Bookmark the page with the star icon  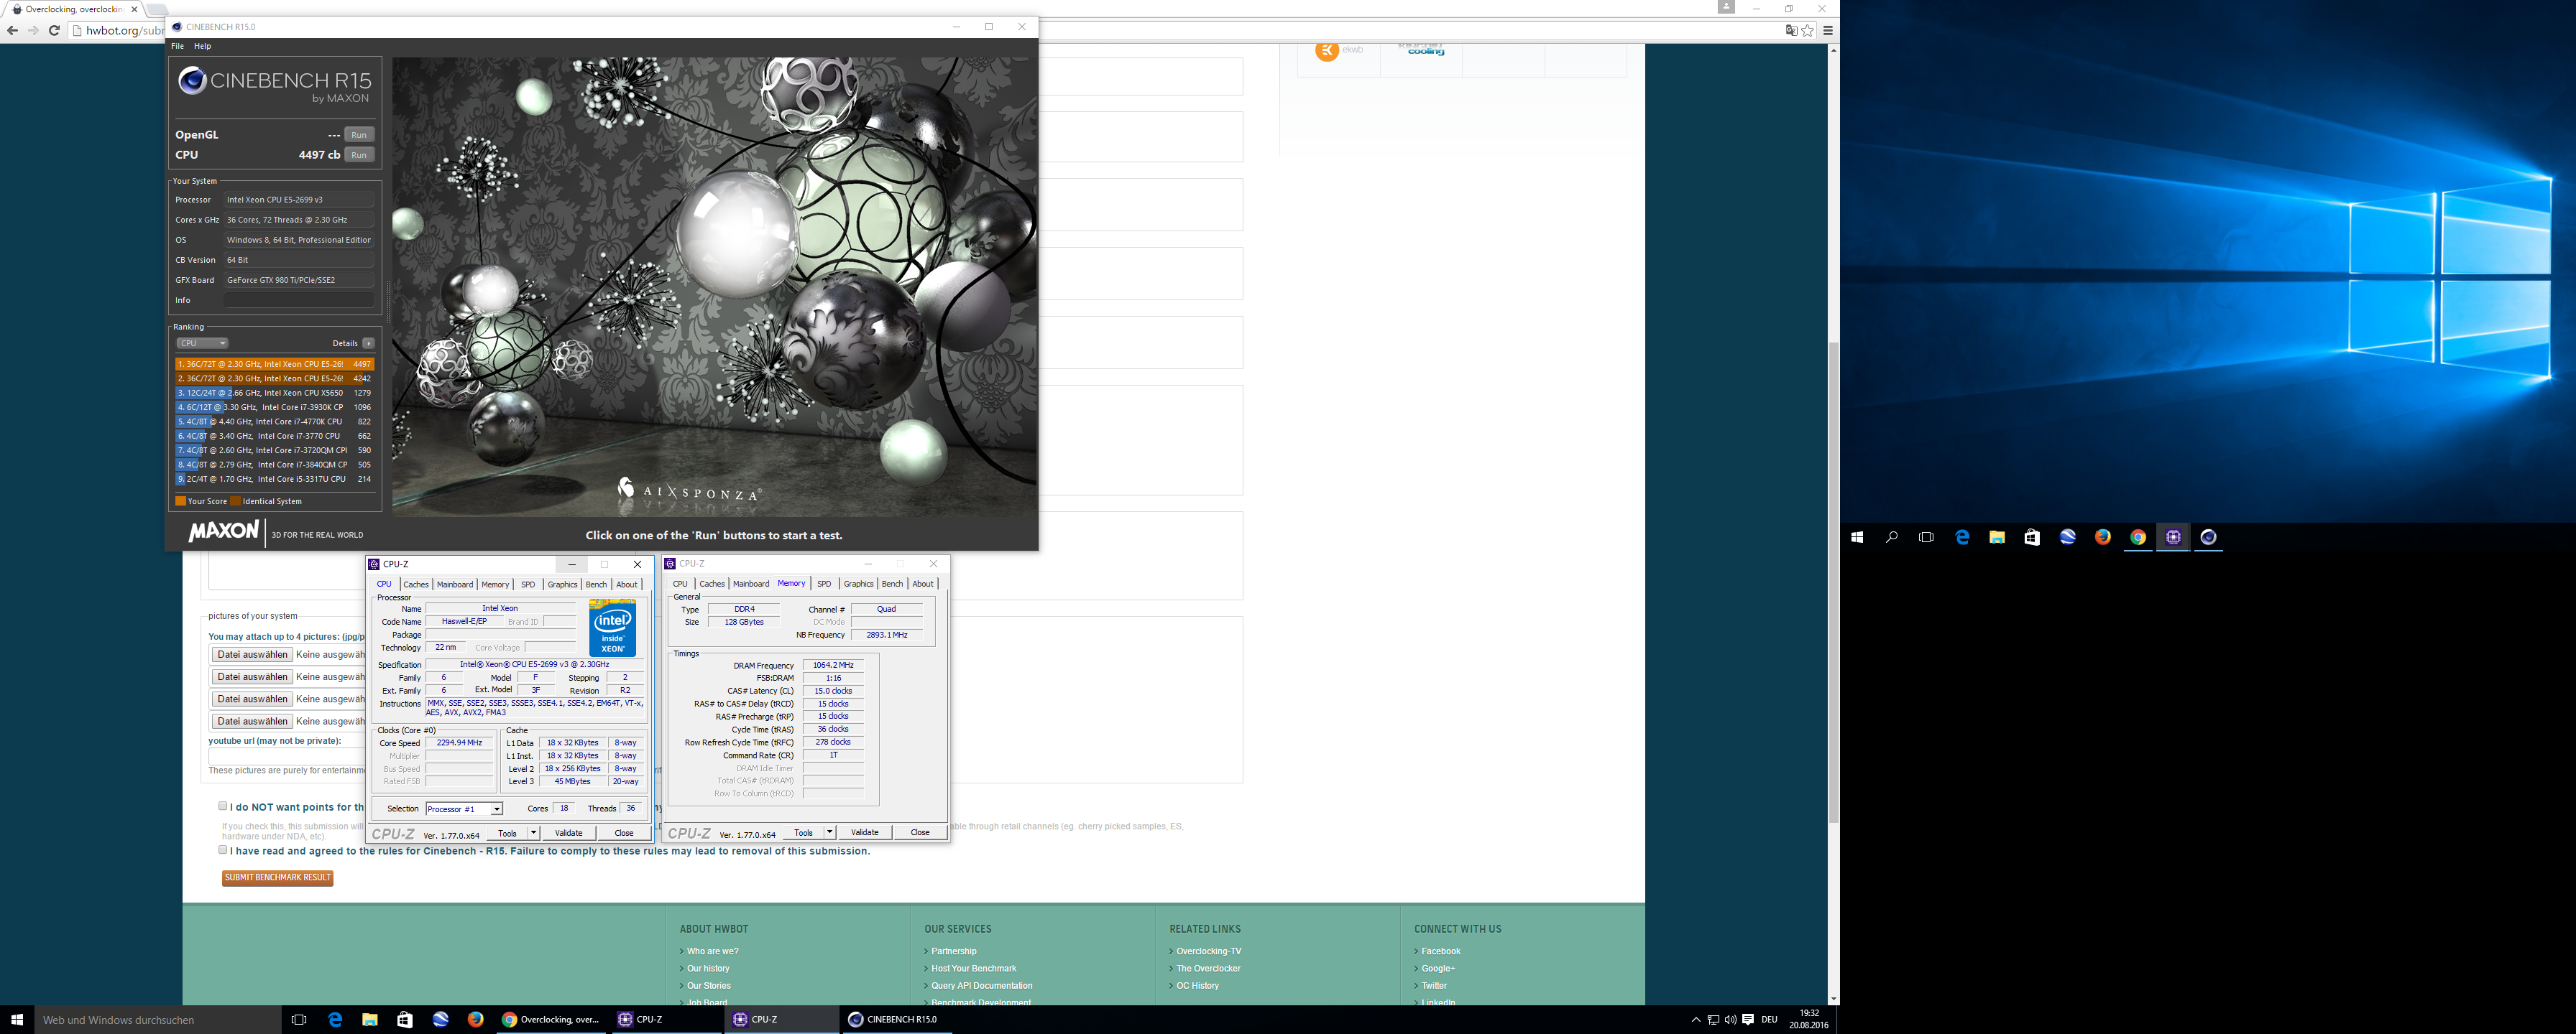point(1807,30)
